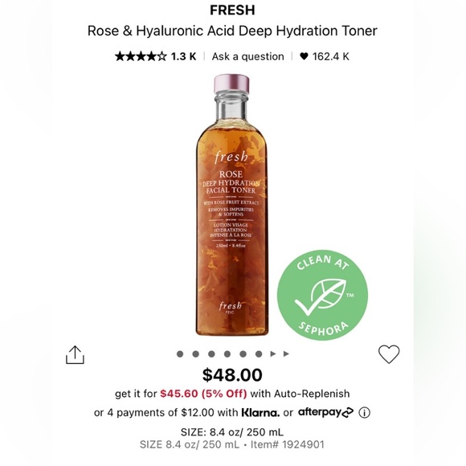This screenshot has width=466, height=466.
Task: Play the first video carousel triangle
Action: click(x=273, y=354)
